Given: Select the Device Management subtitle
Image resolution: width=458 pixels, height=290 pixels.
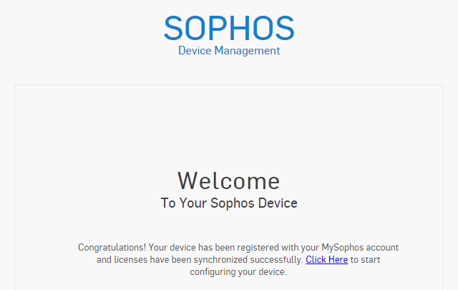Looking at the screenshot, I should 229,51.
